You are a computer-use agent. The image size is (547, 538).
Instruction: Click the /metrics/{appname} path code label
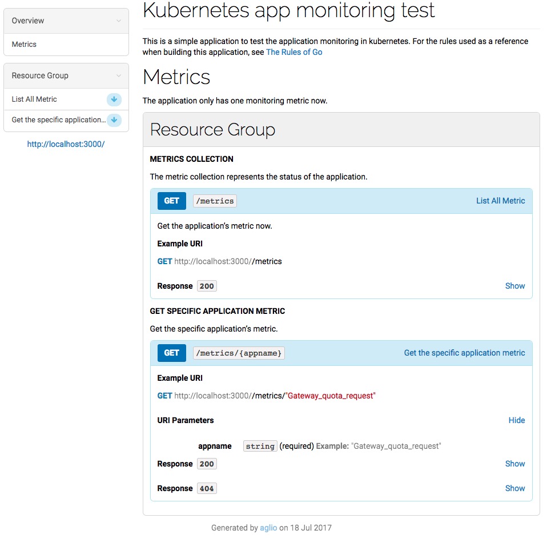pyautogui.click(x=239, y=353)
